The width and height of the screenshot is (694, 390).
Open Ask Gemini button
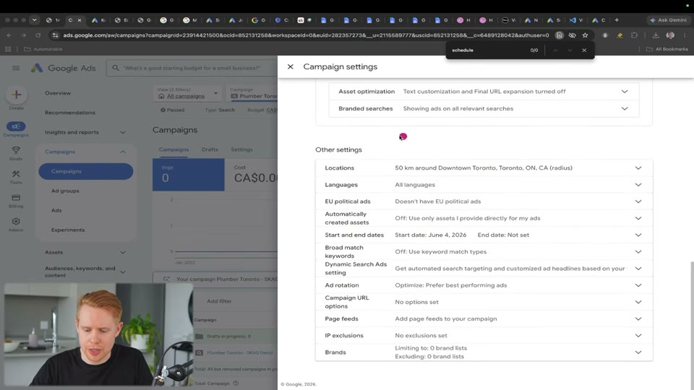[x=668, y=20]
